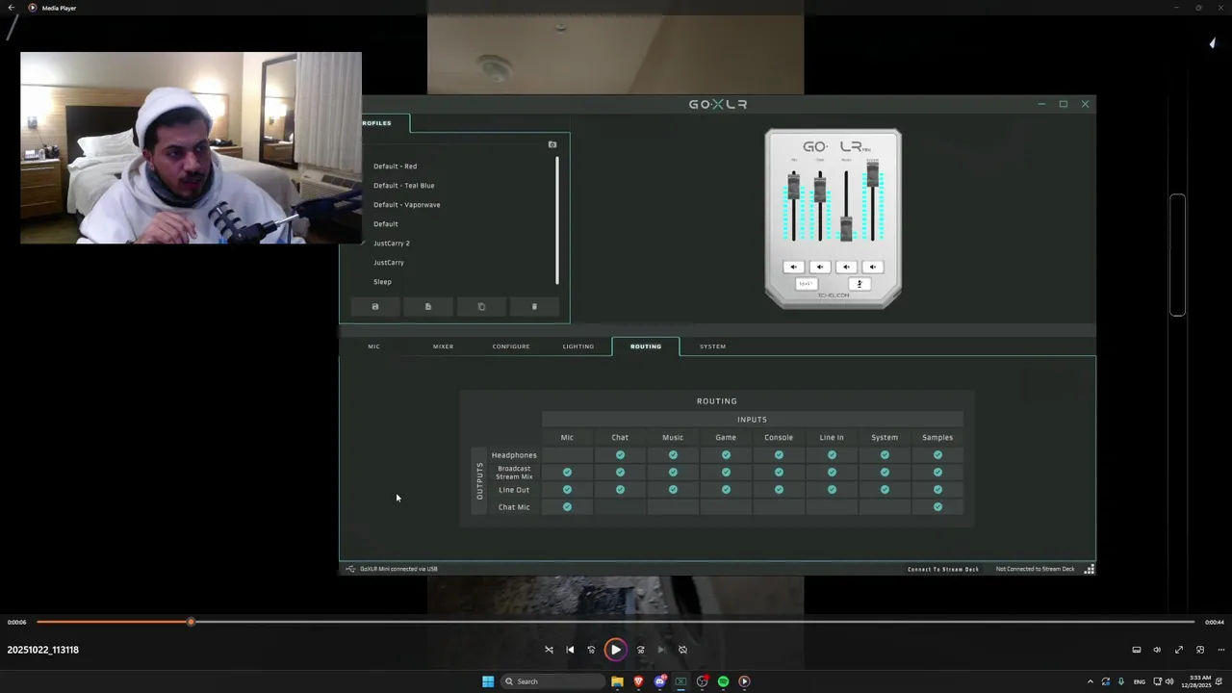Switch Media Player to mini player
The width and height of the screenshot is (1232, 693).
(x=1199, y=650)
